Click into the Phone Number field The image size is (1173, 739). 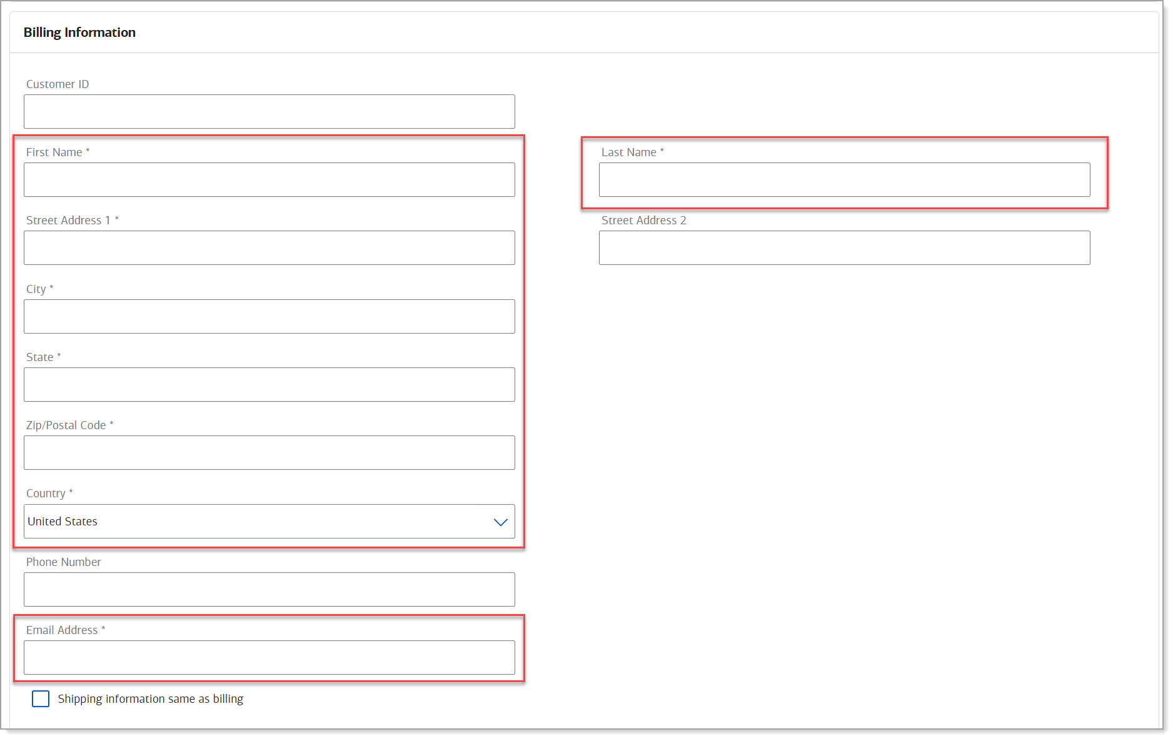tap(269, 589)
